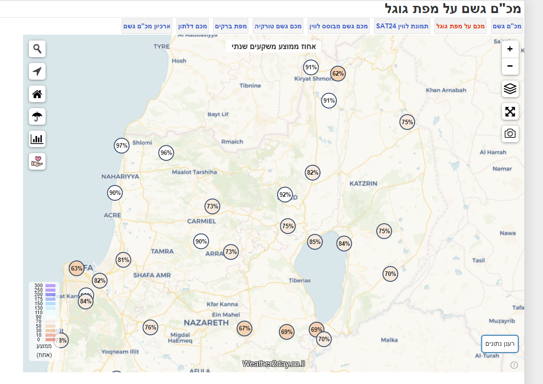Click the רענן נתונים refresh button
543x384 pixels.
(x=500, y=344)
